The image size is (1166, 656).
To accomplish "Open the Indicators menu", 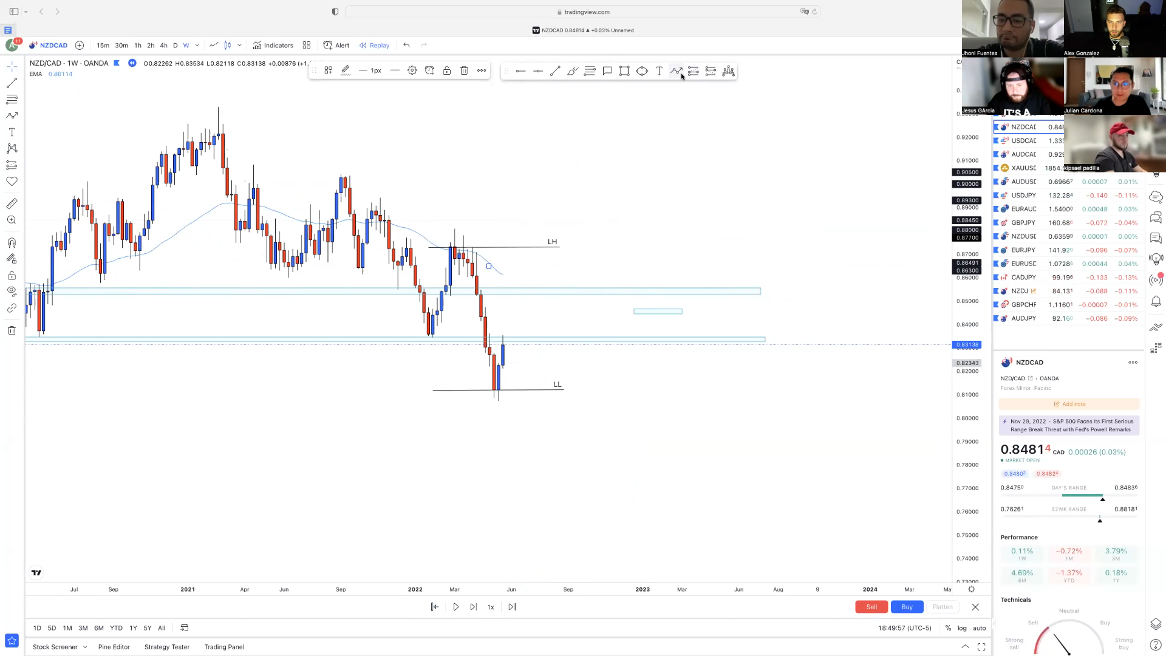I will coord(273,46).
